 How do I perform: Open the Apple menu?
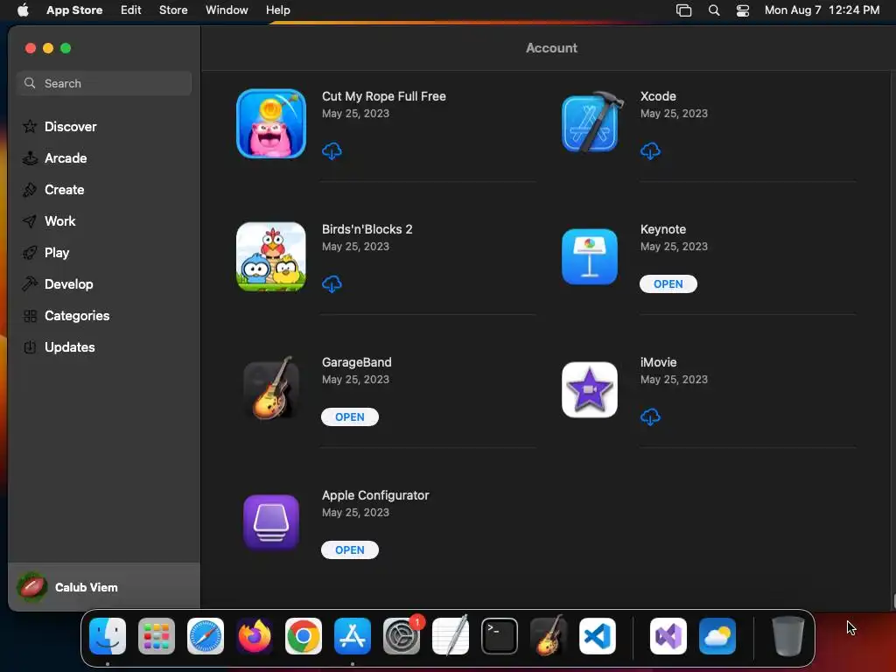click(x=23, y=10)
